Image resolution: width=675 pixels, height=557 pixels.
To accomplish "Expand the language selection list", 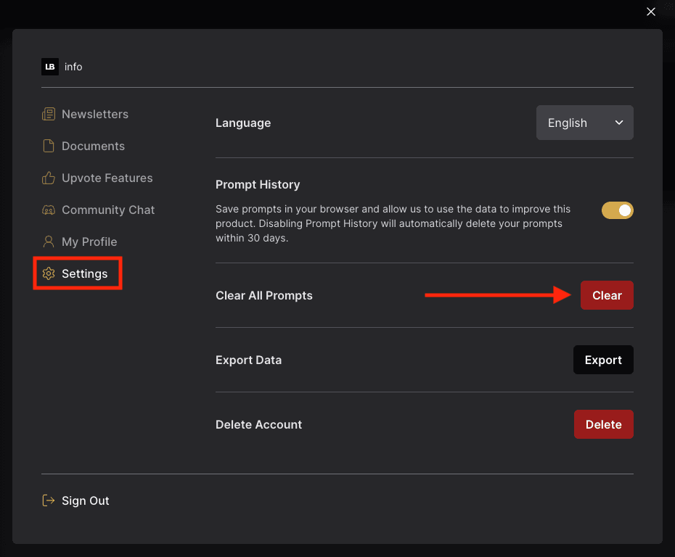I will coord(585,123).
